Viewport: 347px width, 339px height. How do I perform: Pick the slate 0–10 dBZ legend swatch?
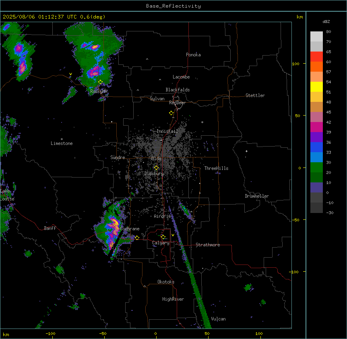click(x=316, y=188)
